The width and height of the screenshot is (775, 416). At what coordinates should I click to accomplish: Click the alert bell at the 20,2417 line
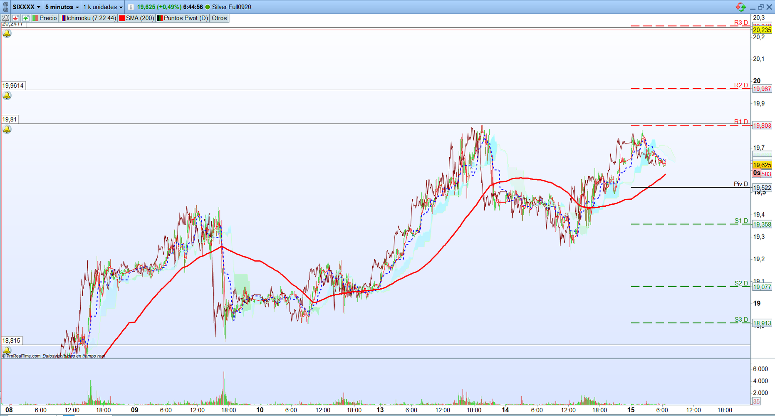7,34
